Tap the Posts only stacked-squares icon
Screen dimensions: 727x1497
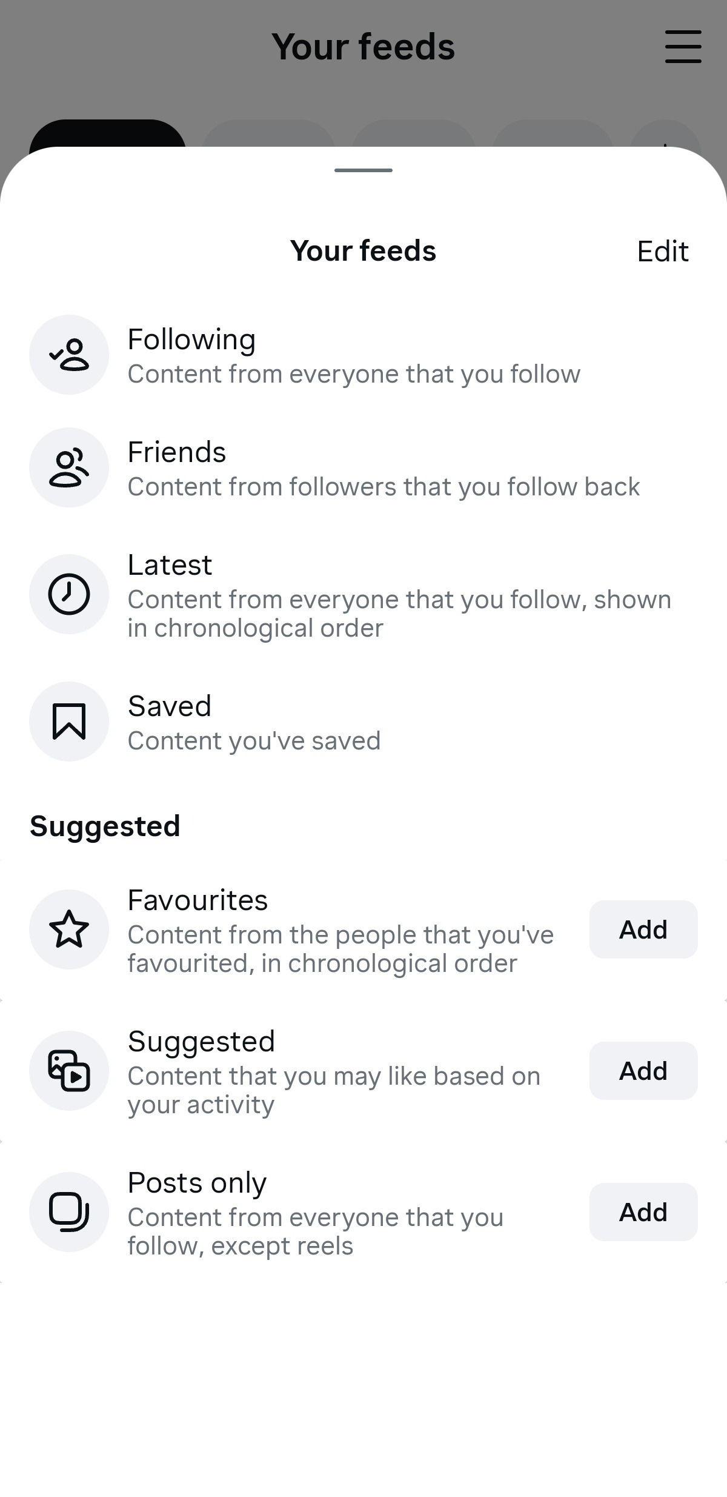coord(69,1212)
